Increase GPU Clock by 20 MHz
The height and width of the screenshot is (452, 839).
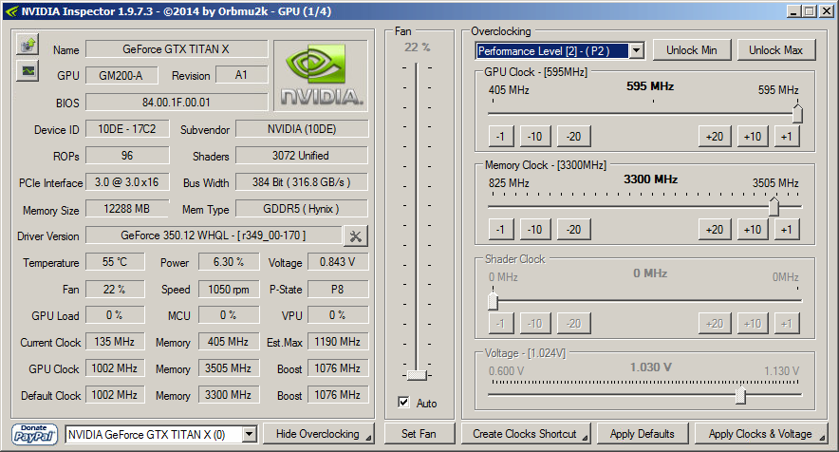coord(715,137)
